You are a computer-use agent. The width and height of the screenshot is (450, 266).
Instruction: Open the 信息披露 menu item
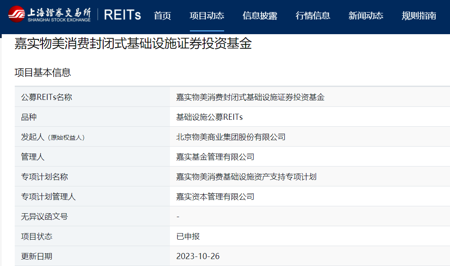(260, 16)
